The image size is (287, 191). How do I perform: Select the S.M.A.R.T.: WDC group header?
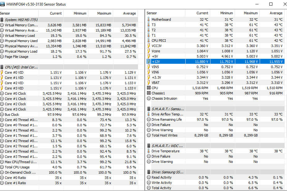coord(167,146)
